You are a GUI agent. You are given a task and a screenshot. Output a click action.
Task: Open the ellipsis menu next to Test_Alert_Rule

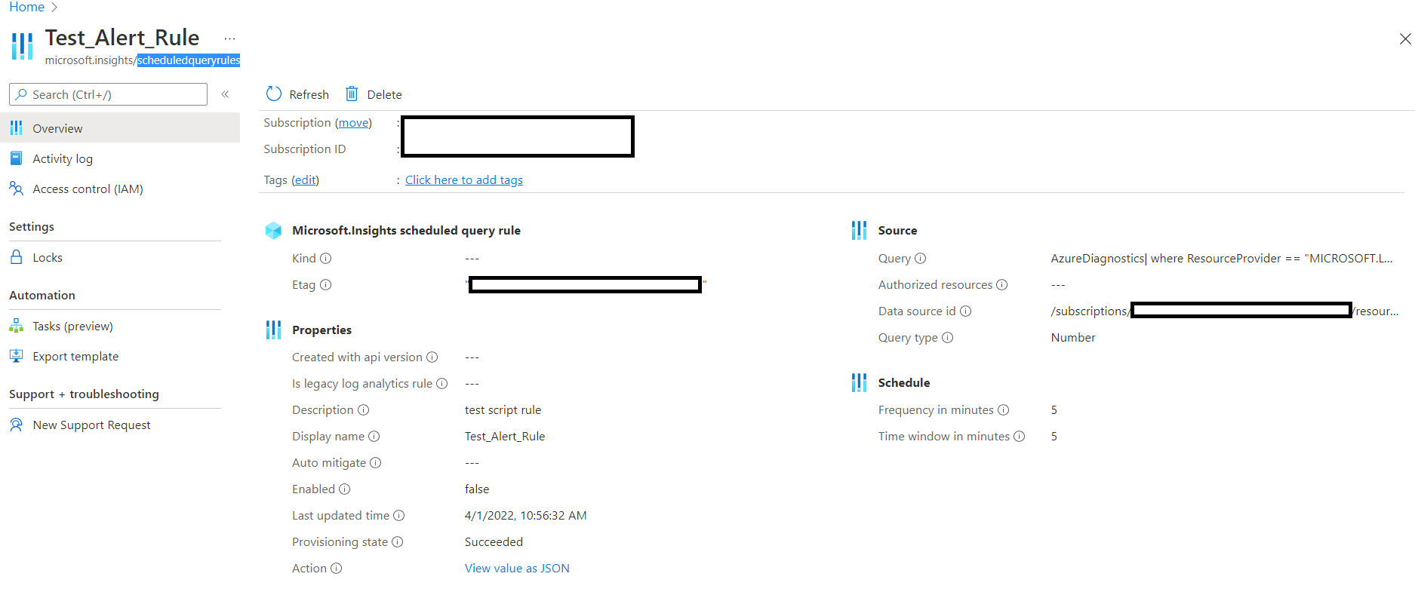230,38
